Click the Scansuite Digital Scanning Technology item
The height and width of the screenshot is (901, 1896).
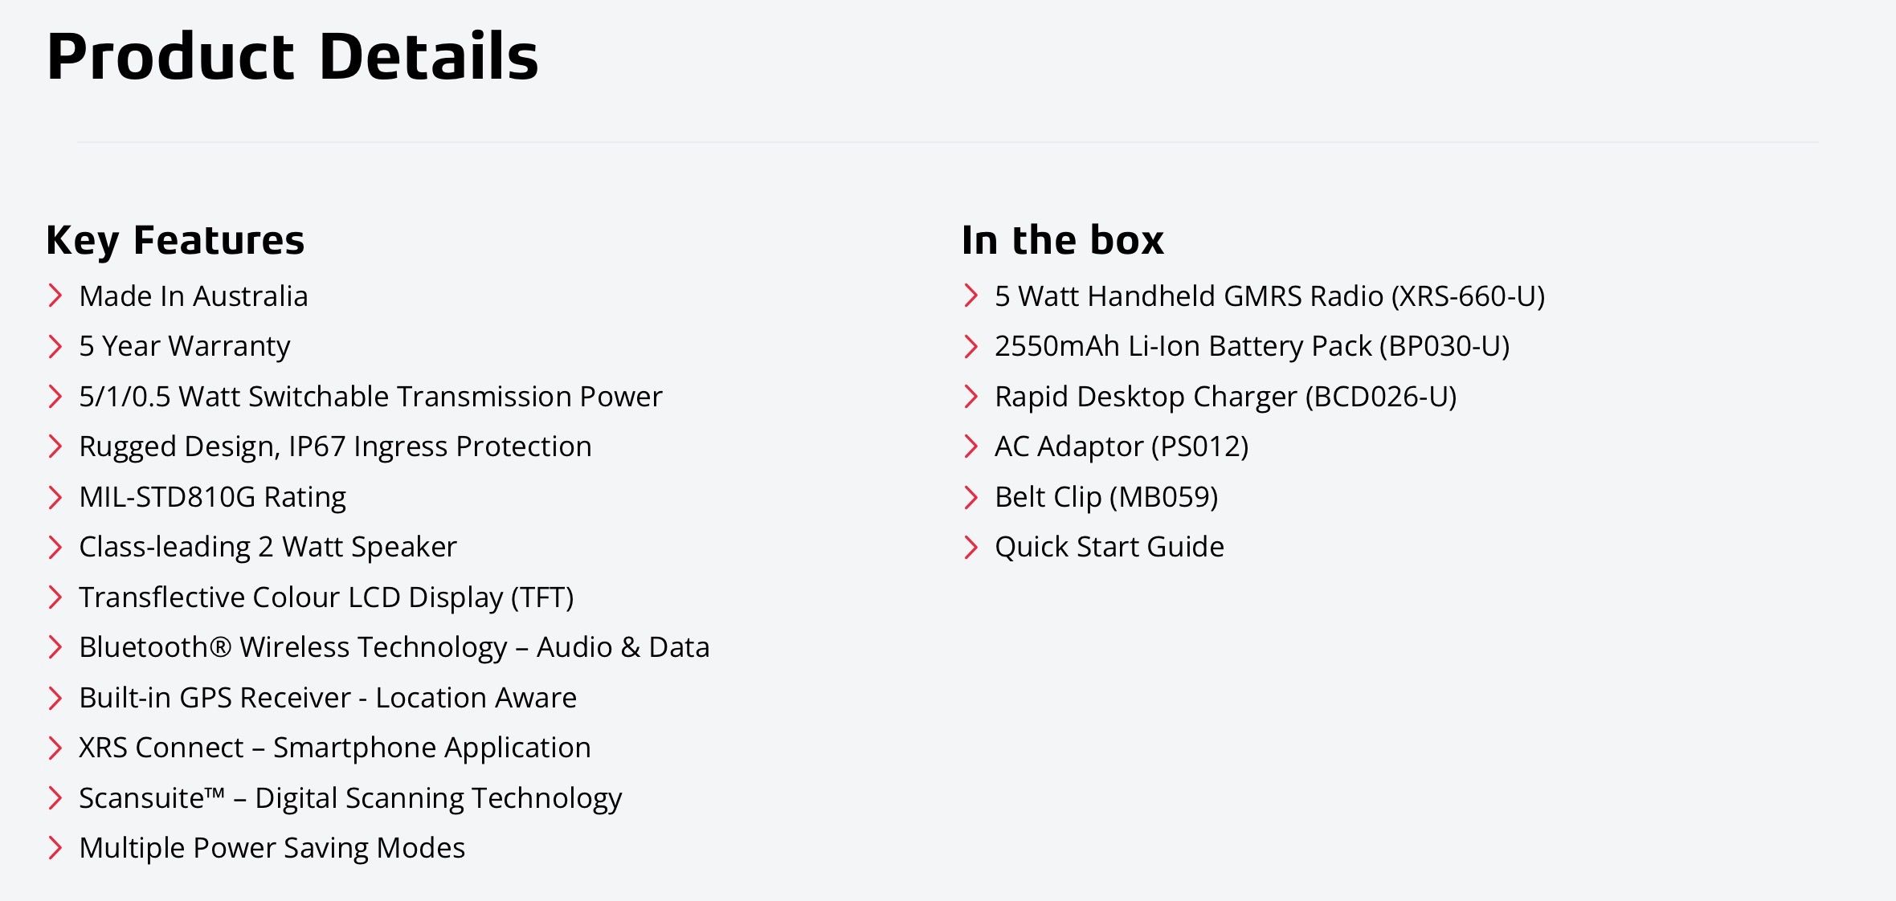350,798
